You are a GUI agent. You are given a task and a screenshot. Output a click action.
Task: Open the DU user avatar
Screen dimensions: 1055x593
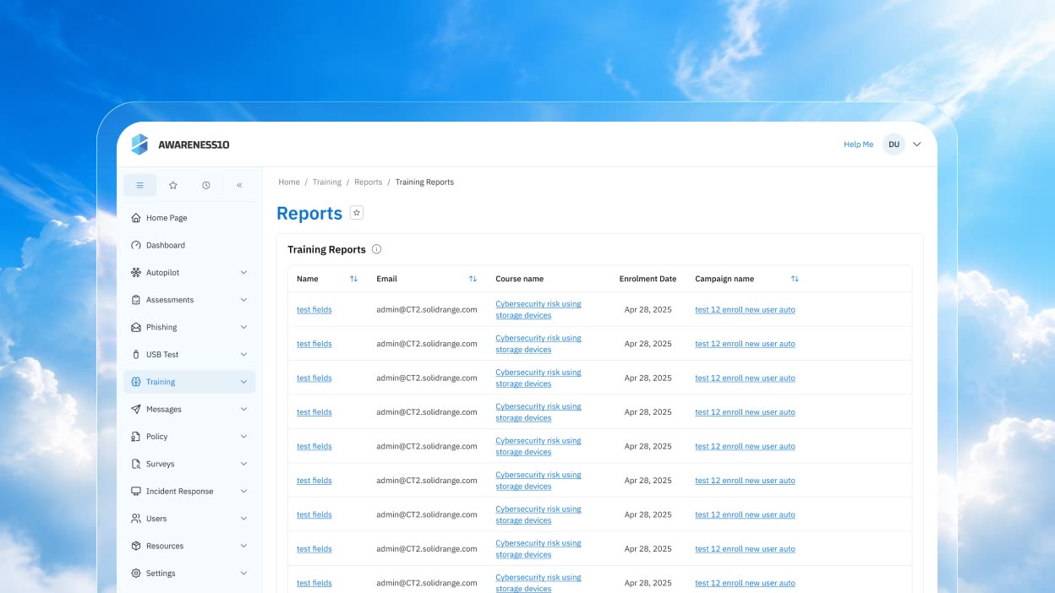pos(894,144)
